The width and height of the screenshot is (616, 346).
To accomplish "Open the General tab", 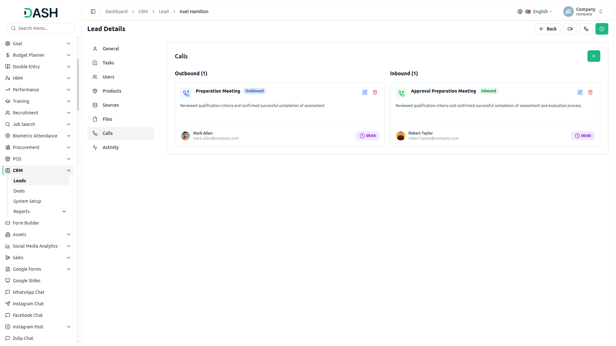I will [121, 49].
